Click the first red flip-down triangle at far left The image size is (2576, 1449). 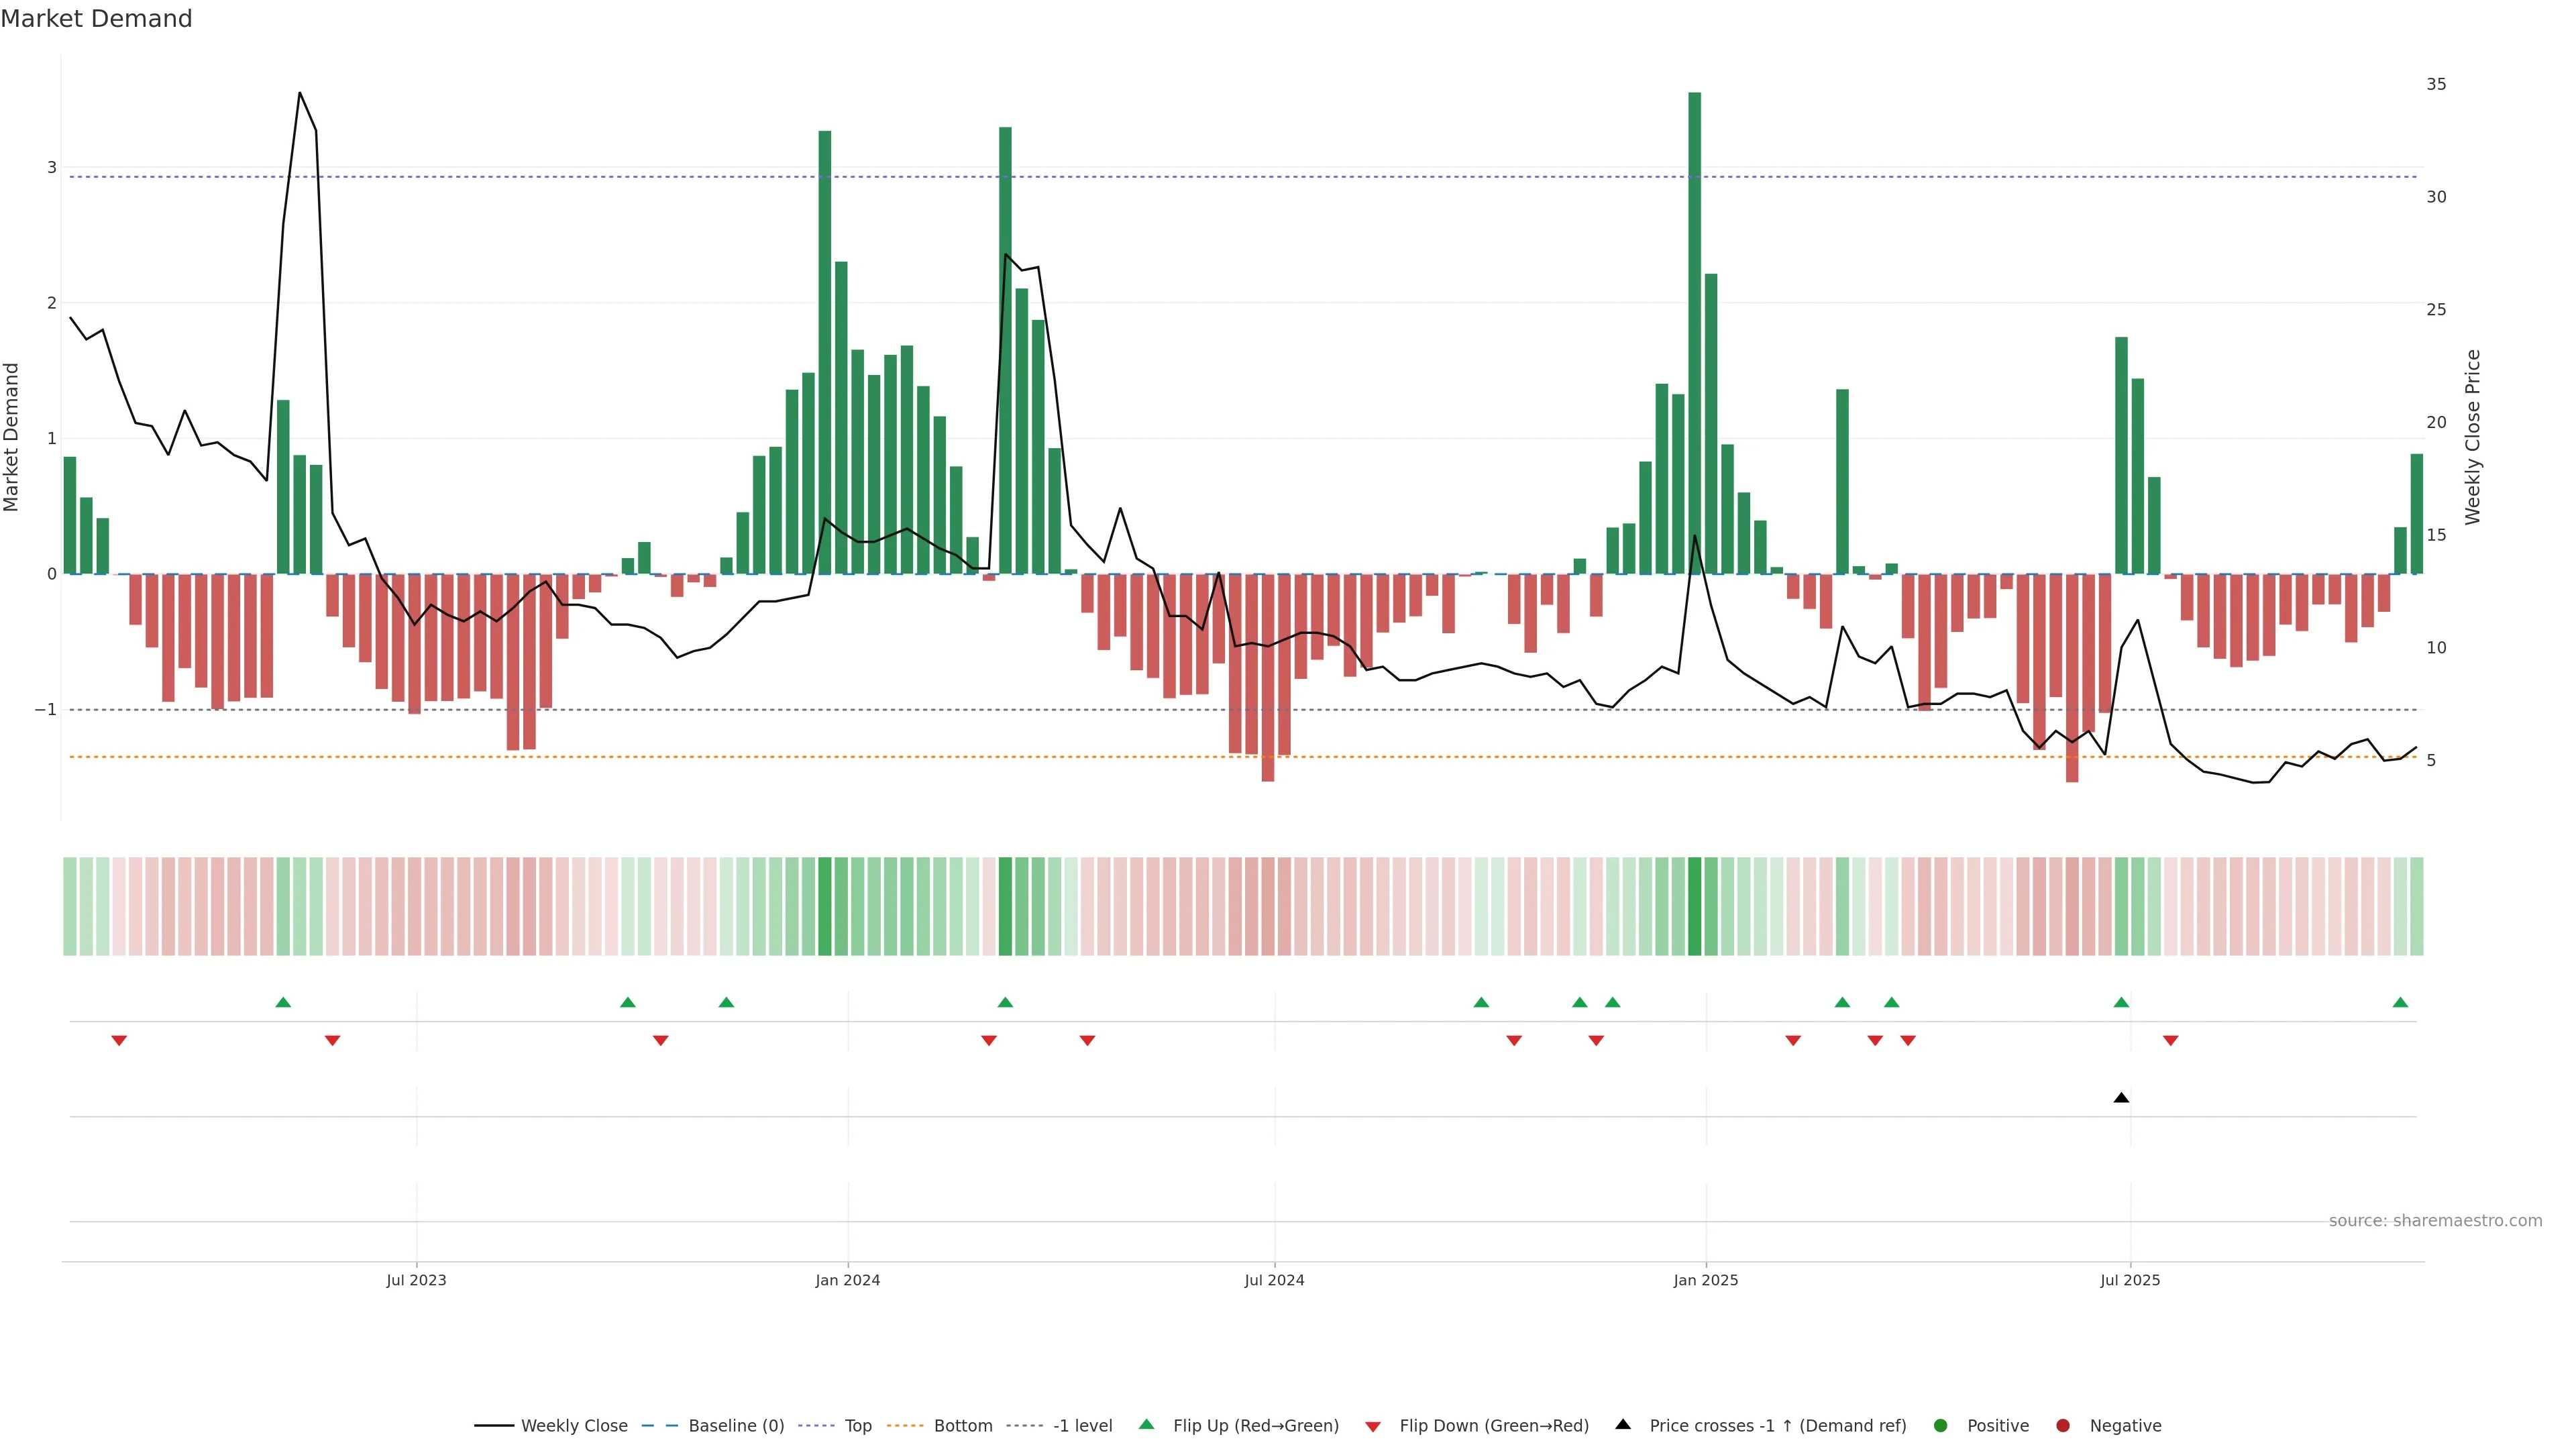pos(119,1041)
